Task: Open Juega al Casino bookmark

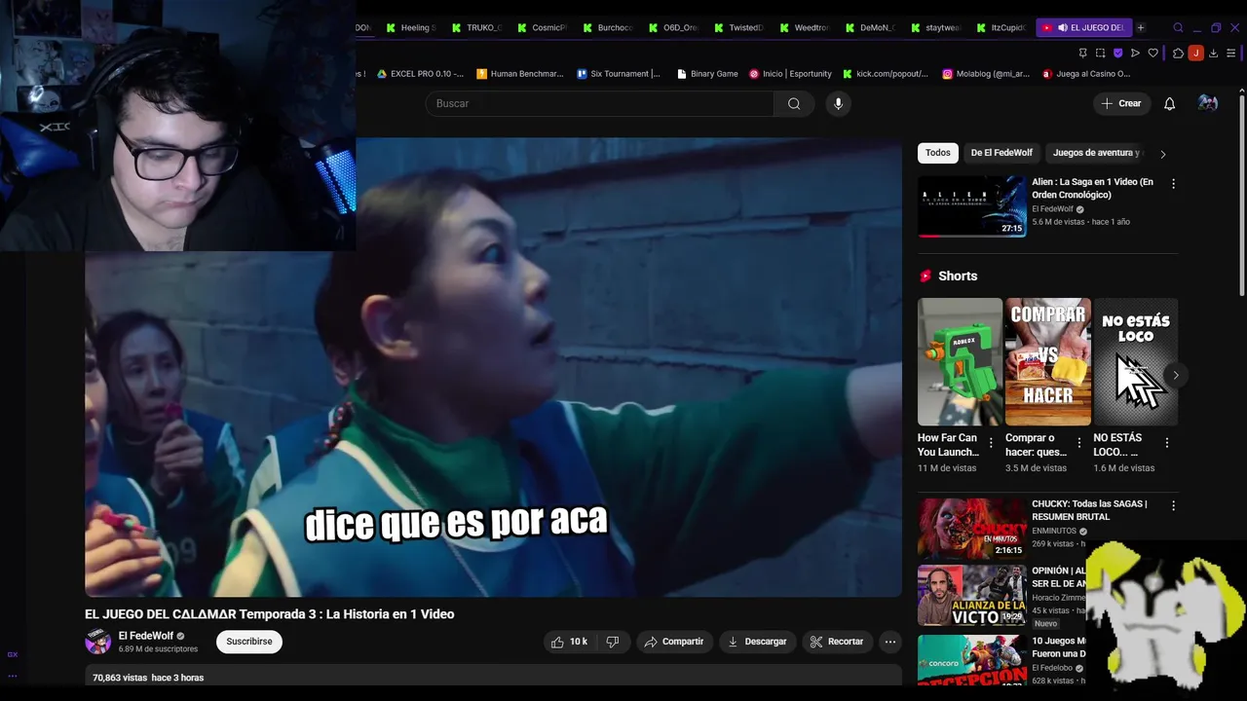Action: (1086, 74)
